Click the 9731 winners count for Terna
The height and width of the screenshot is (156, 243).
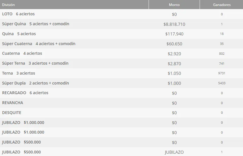point(222,73)
